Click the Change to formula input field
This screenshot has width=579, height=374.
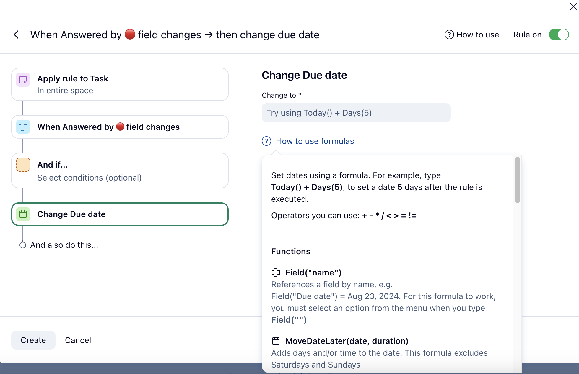[x=356, y=113]
